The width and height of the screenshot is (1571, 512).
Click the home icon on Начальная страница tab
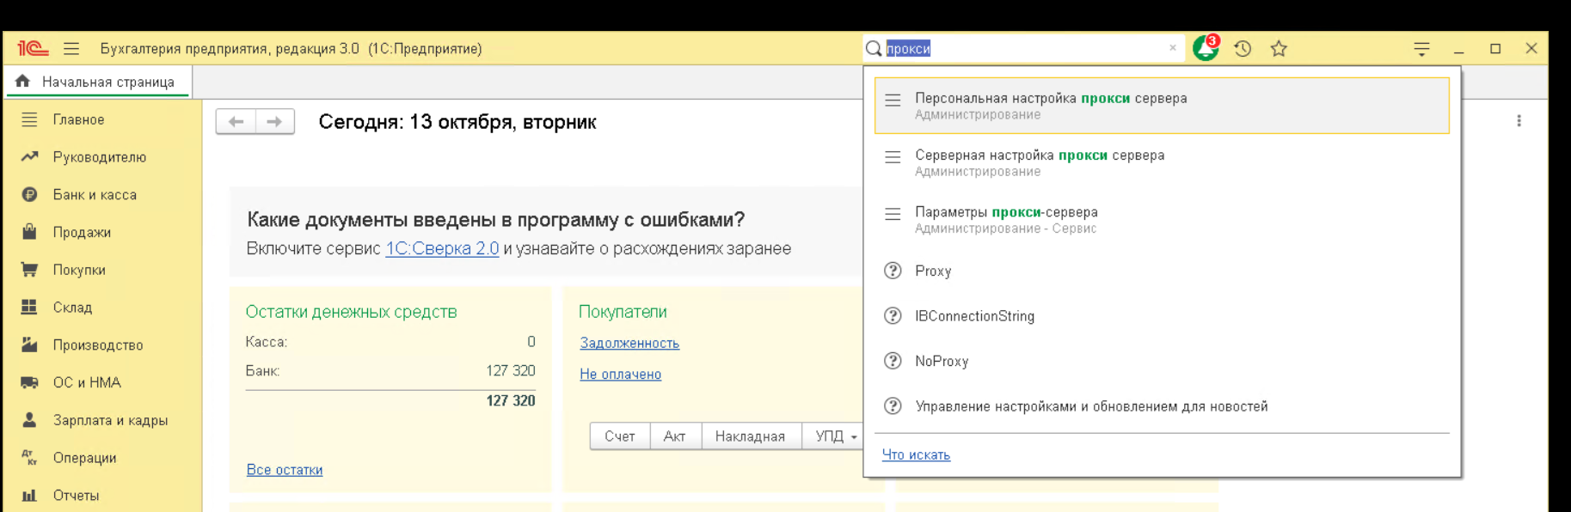22,81
